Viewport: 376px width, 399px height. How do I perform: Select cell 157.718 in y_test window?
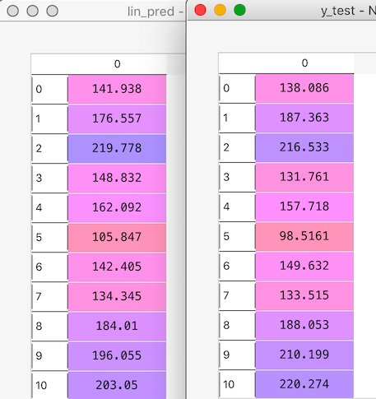coord(304,206)
